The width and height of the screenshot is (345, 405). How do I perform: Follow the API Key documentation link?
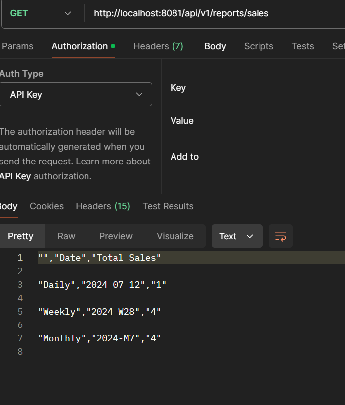click(x=15, y=176)
